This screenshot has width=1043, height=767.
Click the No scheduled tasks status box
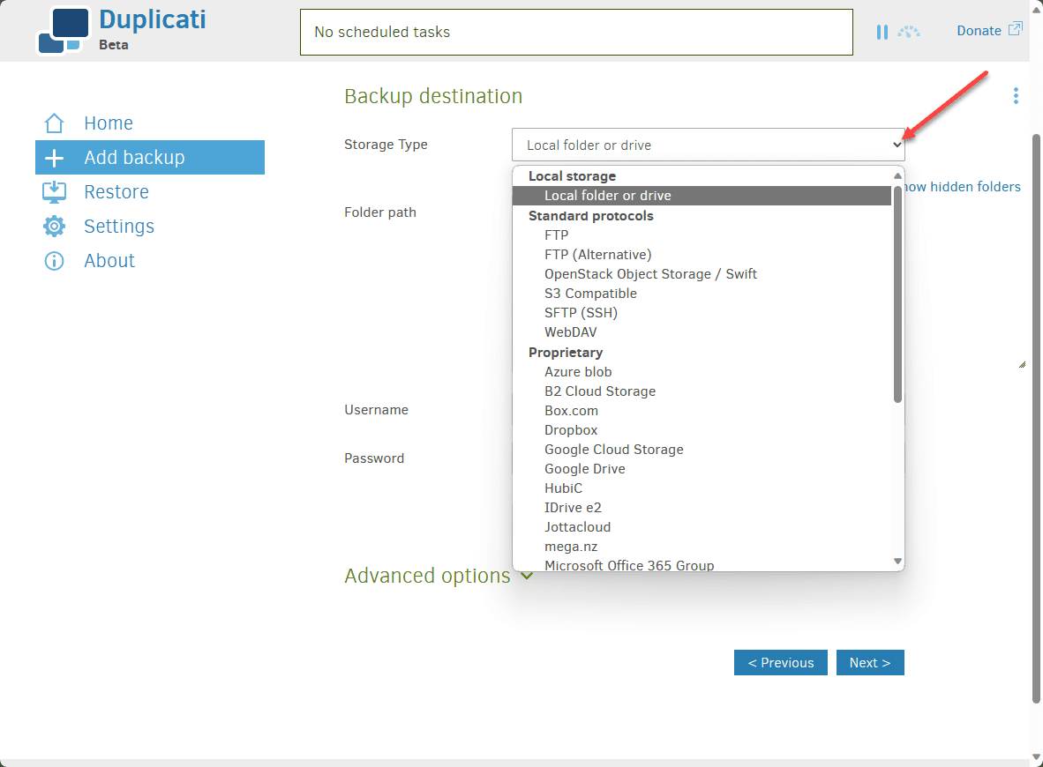click(576, 32)
